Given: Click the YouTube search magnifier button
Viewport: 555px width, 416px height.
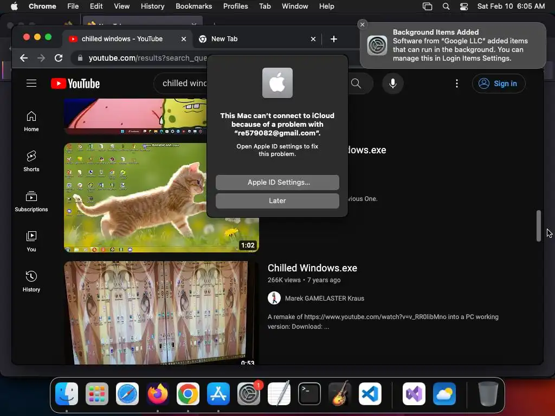Looking at the screenshot, I should pyautogui.click(x=357, y=83).
